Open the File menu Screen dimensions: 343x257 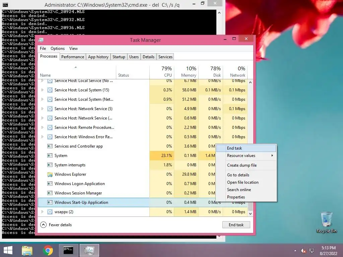(43, 49)
